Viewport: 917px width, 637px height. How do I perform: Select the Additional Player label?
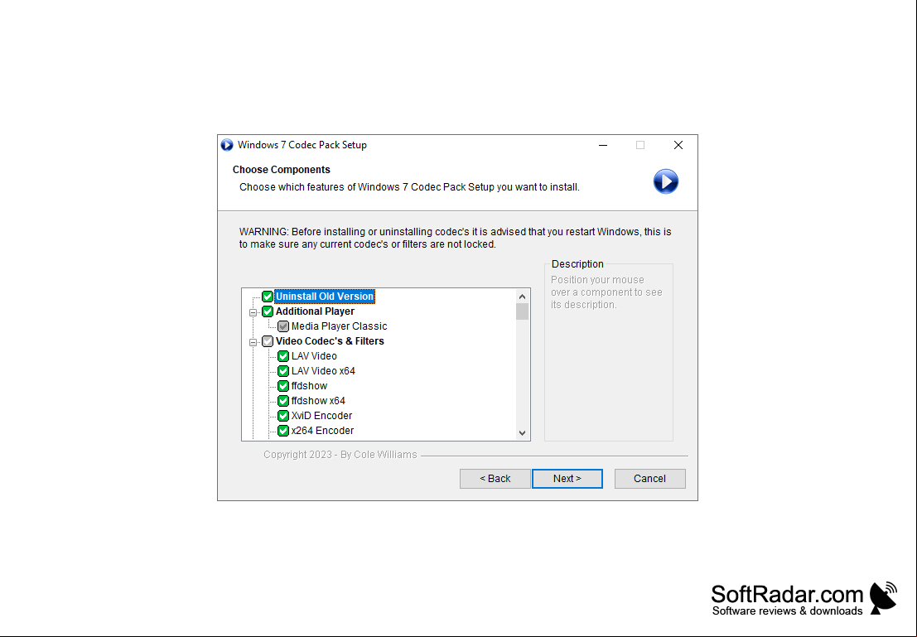(316, 311)
